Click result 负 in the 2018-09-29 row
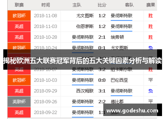The image size is (165, 119). coord(150,91)
